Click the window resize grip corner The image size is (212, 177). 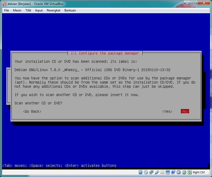pyautogui.click(x=208, y=173)
